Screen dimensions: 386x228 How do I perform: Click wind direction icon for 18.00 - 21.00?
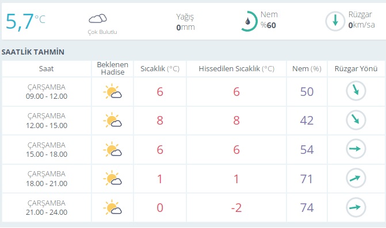coord(356,178)
